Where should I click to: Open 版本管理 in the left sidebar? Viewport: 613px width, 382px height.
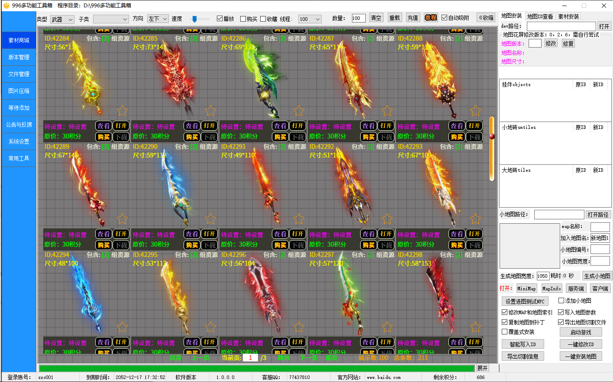pos(19,57)
